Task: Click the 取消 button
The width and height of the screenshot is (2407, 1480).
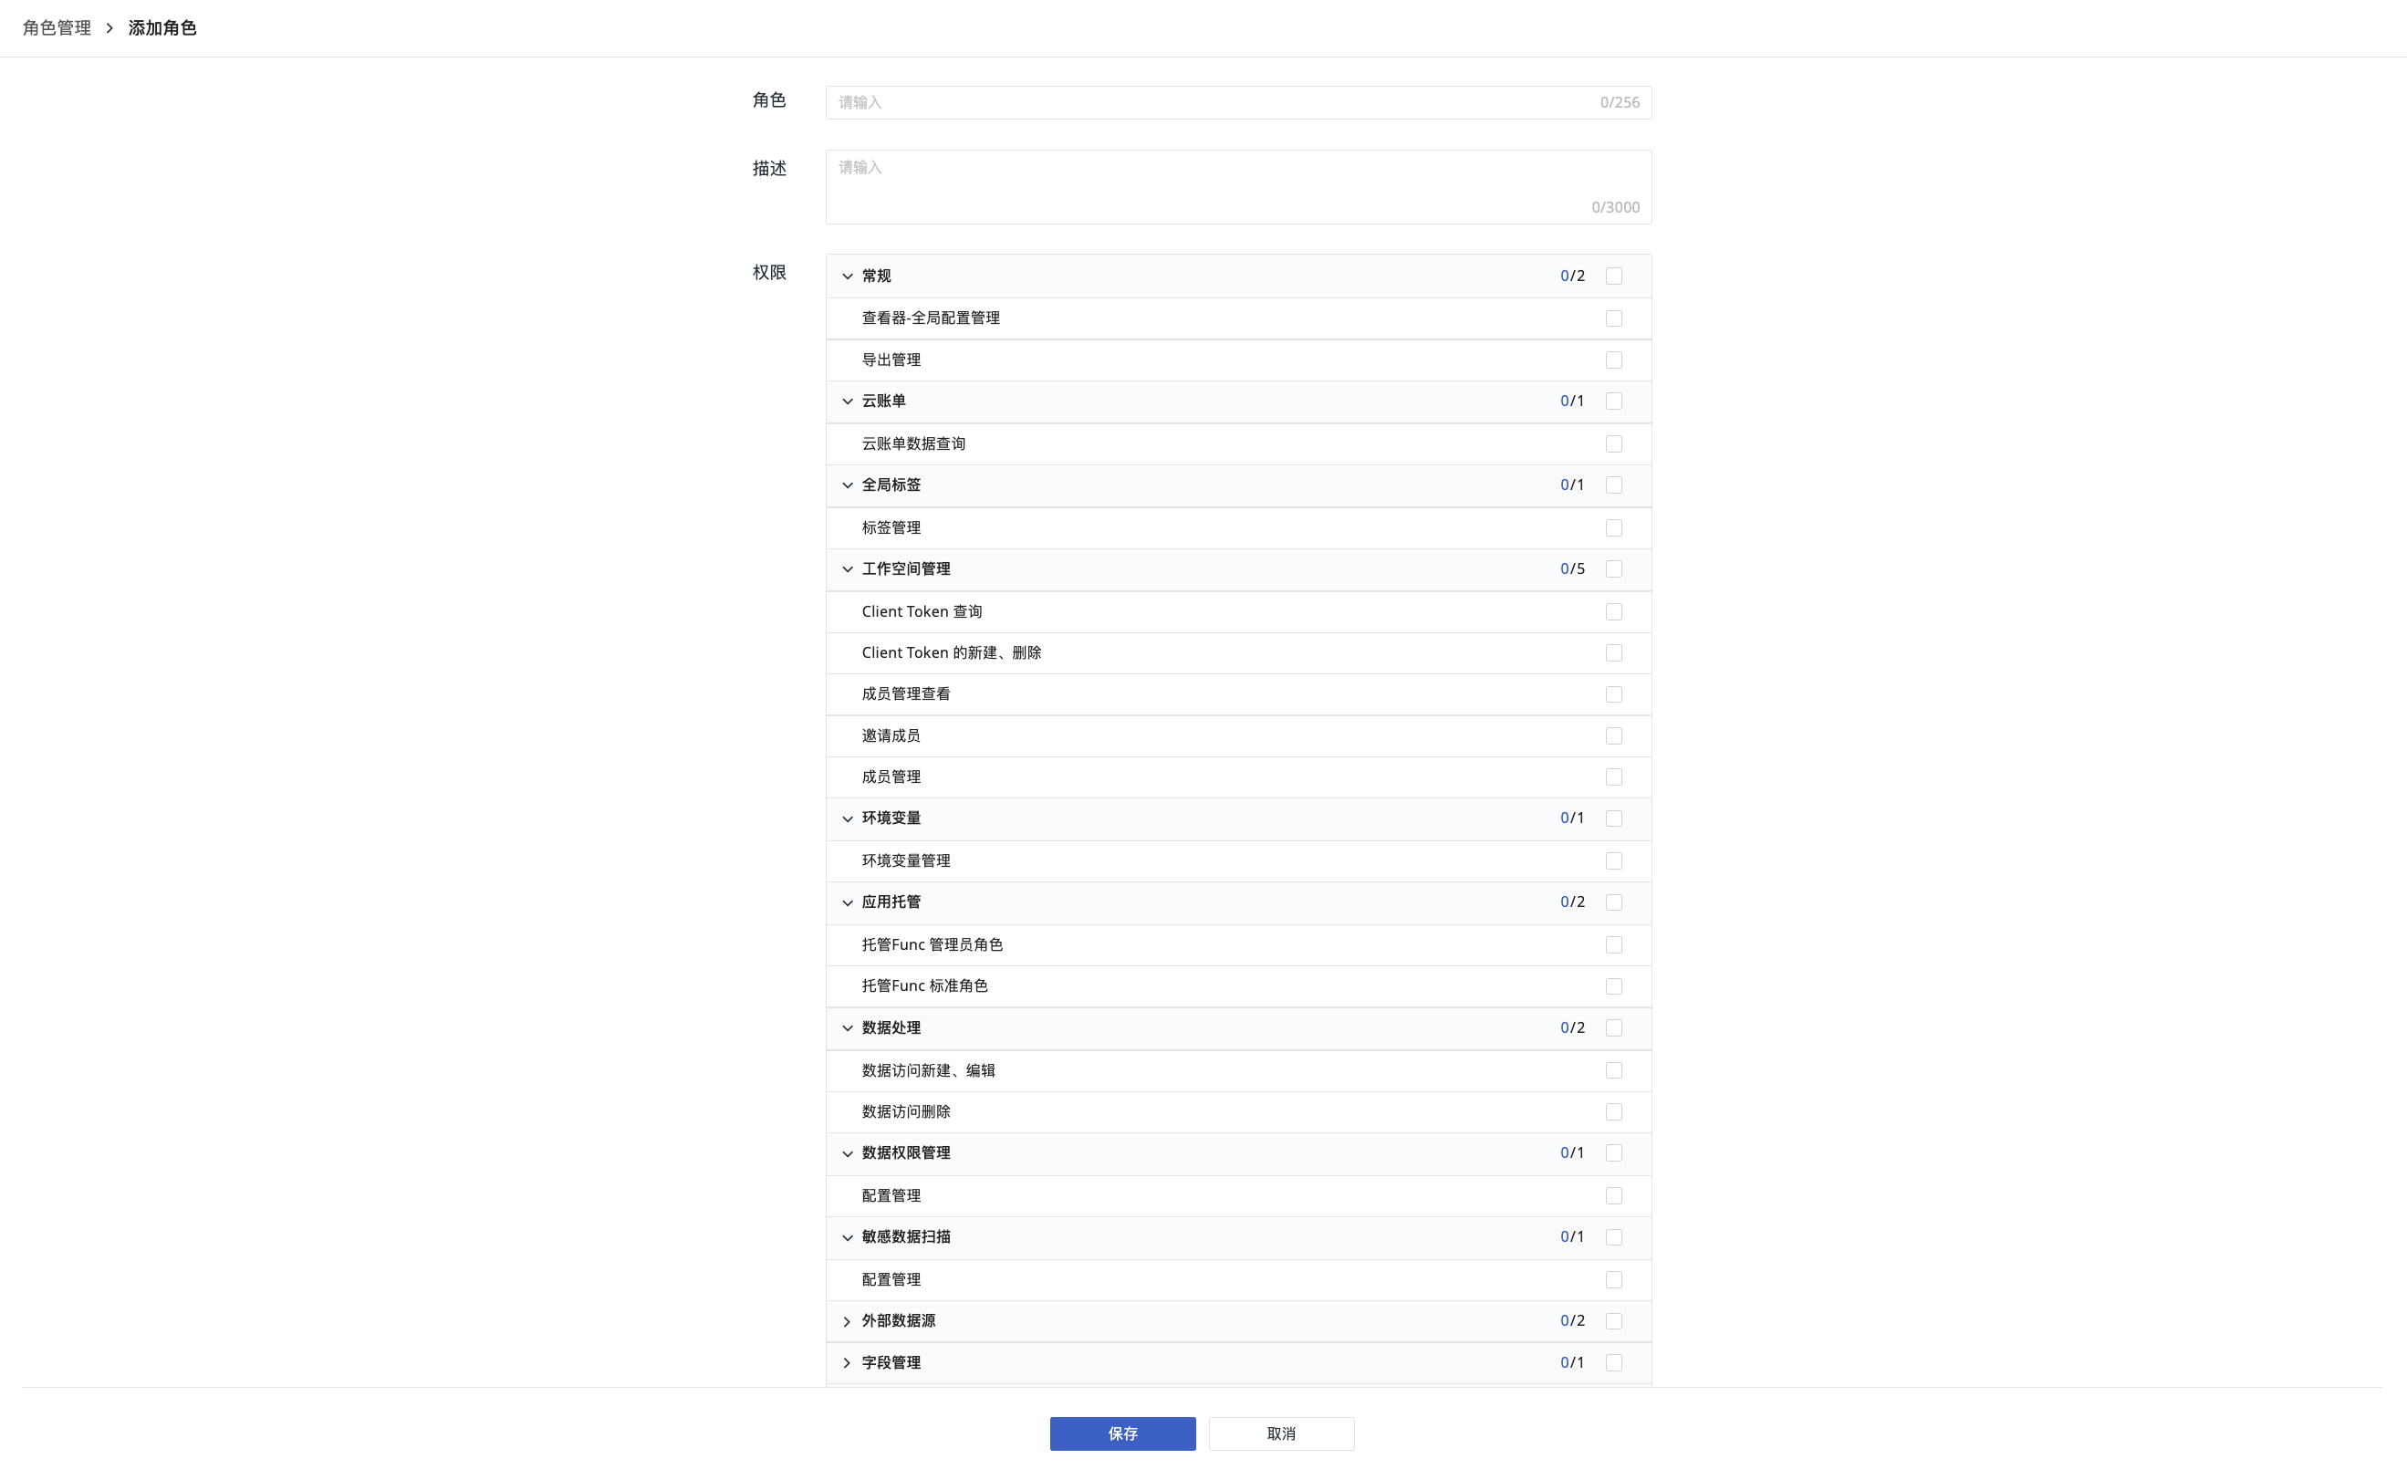Action: point(1280,1433)
